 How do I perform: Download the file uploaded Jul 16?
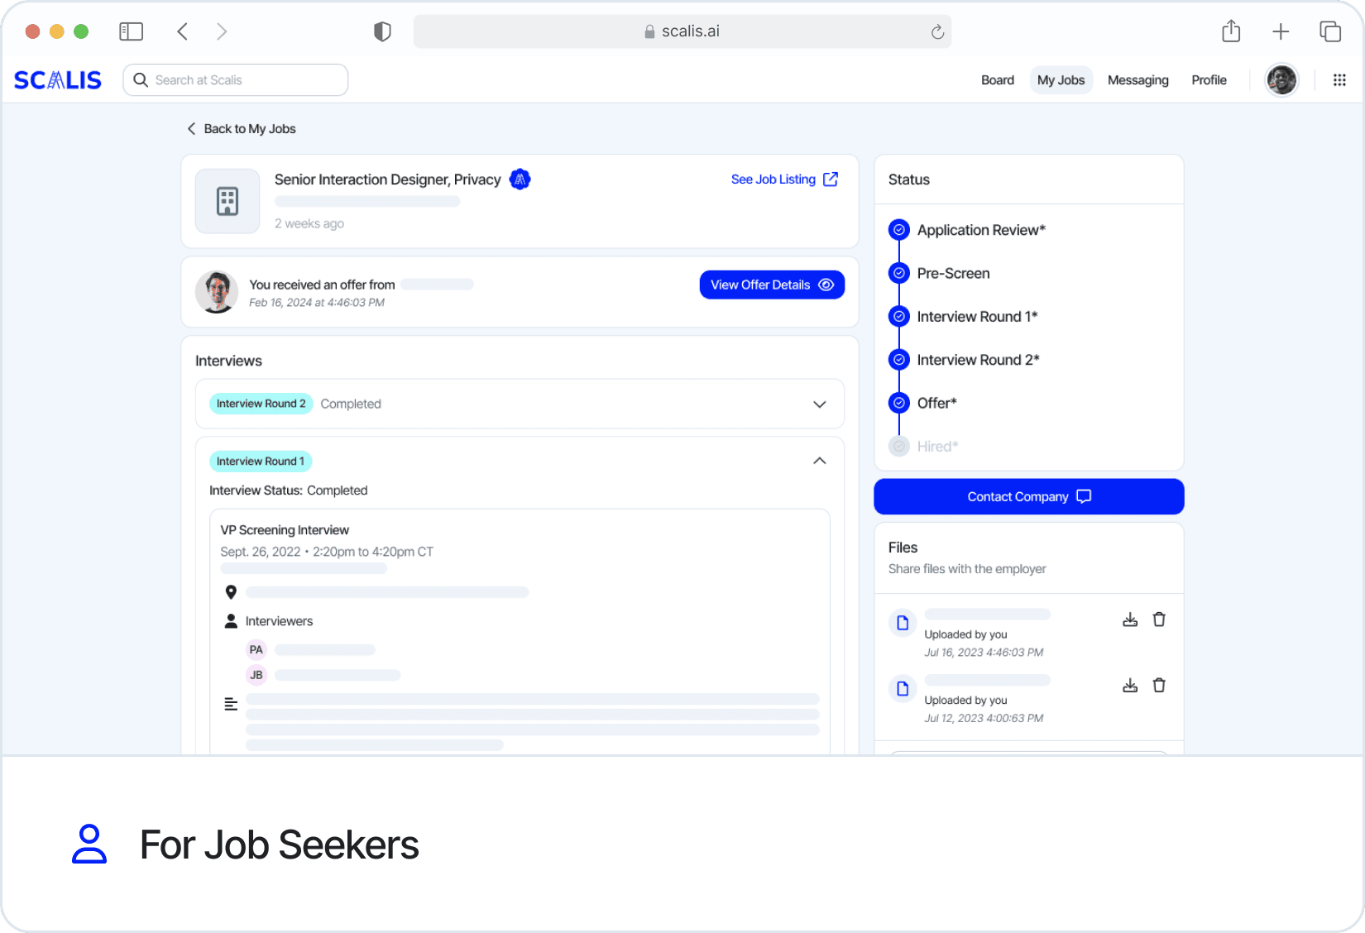click(x=1130, y=619)
